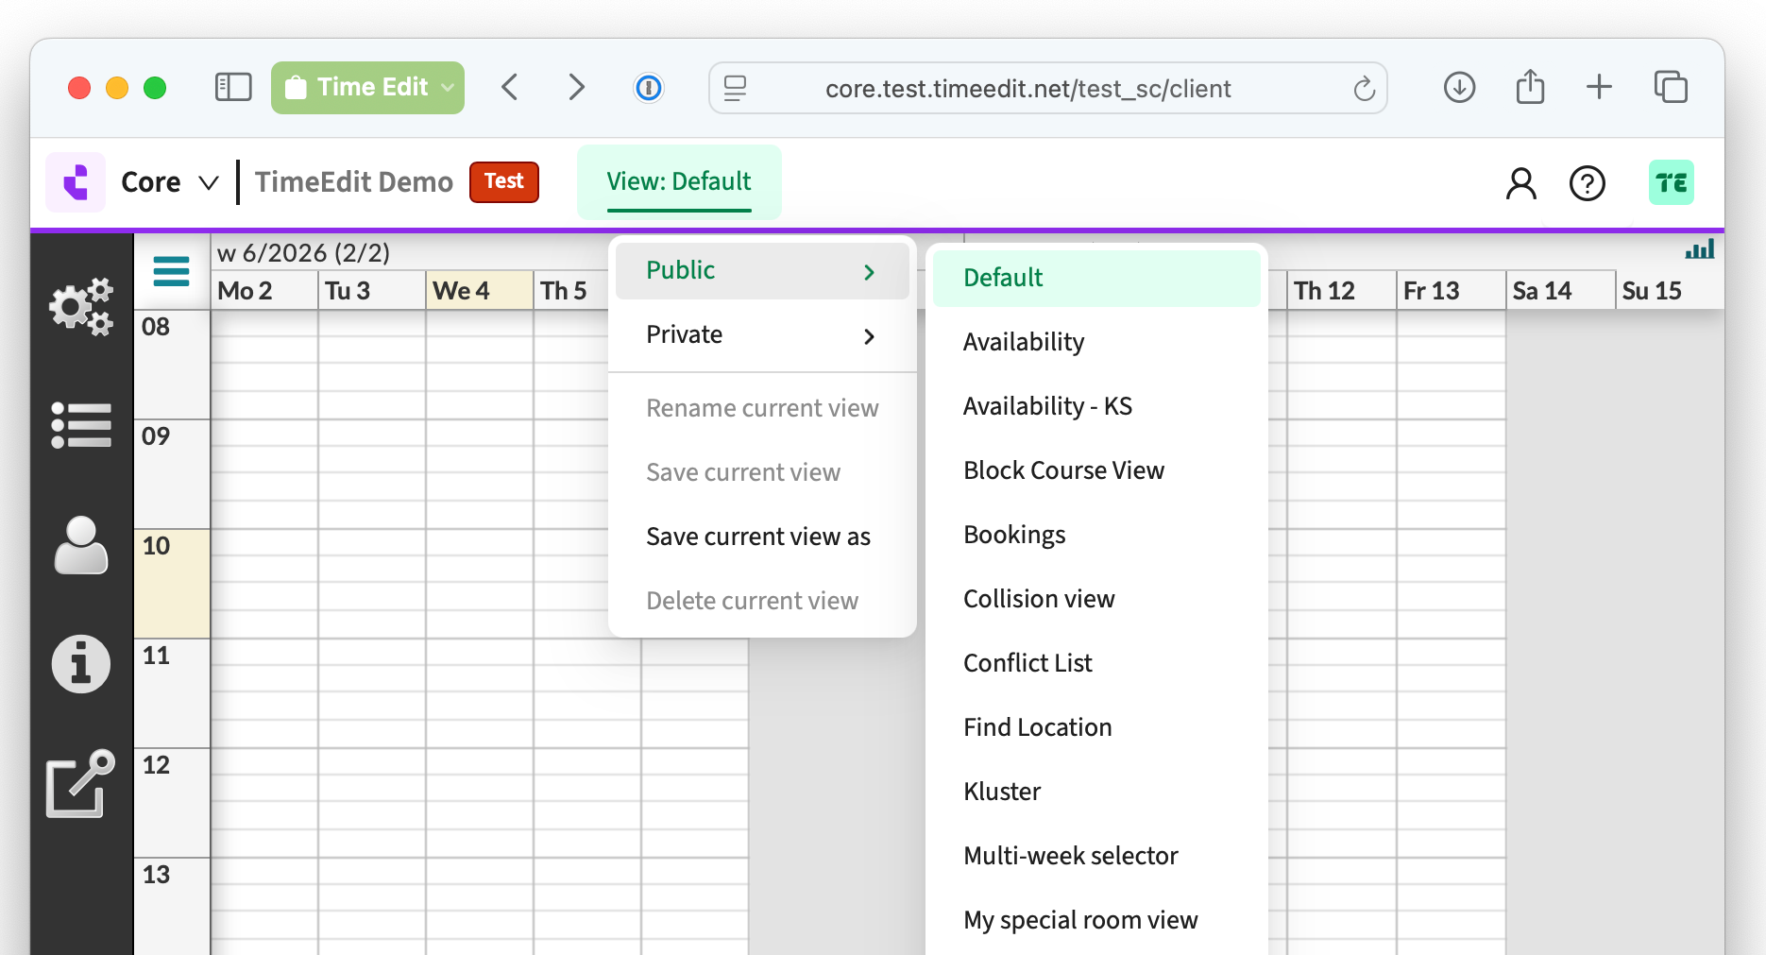
Task: Choose Block Course View from submenu
Action: pyautogui.click(x=1063, y=470)
